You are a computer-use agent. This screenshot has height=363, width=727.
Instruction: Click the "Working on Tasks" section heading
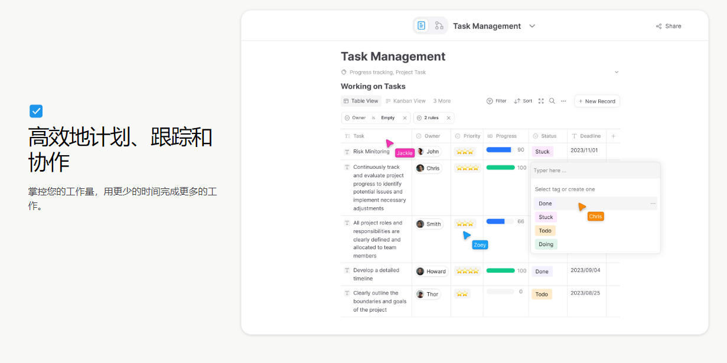pos(373,86)
